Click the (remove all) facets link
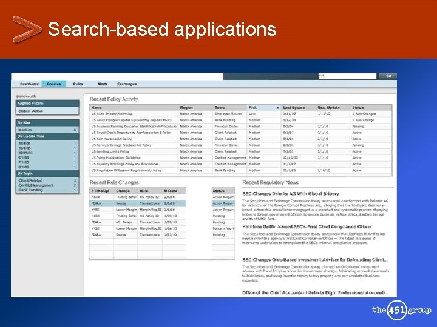This screenshot has height=327, width=437. tap(26, 96)
